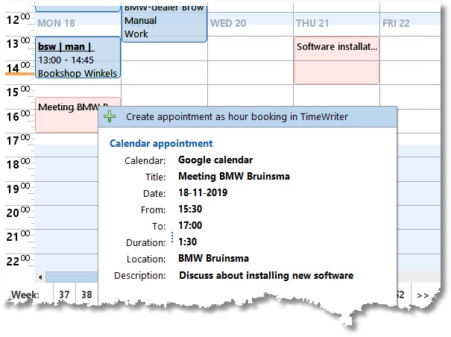Viewport: 451px width, 337px height.
Task: Click the 12:00 time label
Action: pyautogui.click(x=18, y=19)
